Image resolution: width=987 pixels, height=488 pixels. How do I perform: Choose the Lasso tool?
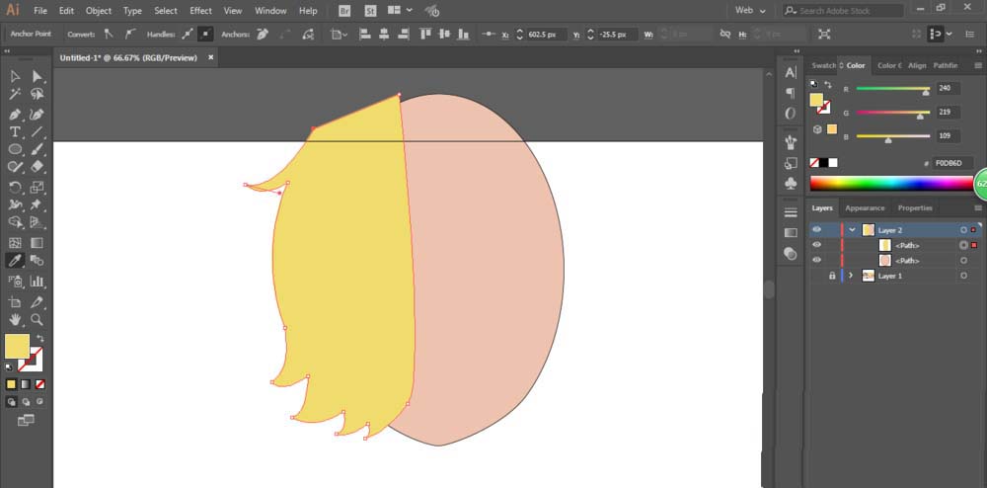point(38,94)
